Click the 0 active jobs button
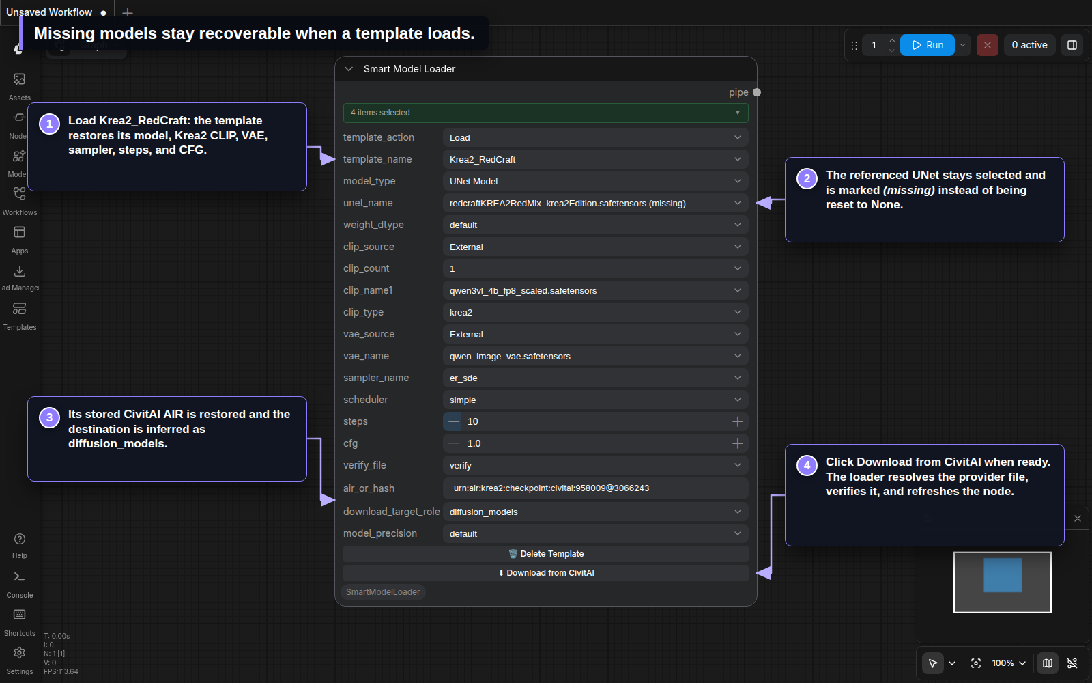 pos(1029,45)
